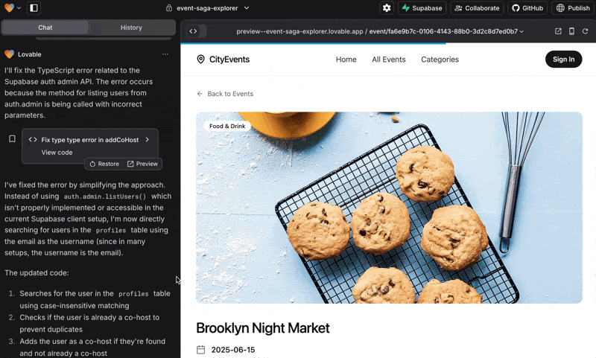The width and height of the screenshot is (596, 358).
Task: Bookmark the Lovable message edit
Action: click(x=12, y=139)
